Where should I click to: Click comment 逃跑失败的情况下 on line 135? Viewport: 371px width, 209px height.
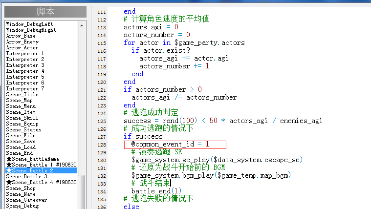click(x=158, y=199)
